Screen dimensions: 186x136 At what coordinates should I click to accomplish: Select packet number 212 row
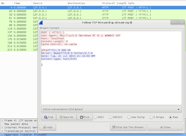click(x=19, y=46)
